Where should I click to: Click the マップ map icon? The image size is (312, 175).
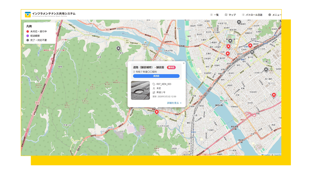(226, 15)
